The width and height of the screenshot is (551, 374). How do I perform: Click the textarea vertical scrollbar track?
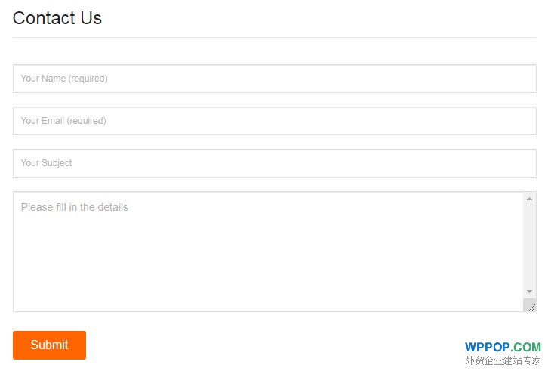point(529,246)
